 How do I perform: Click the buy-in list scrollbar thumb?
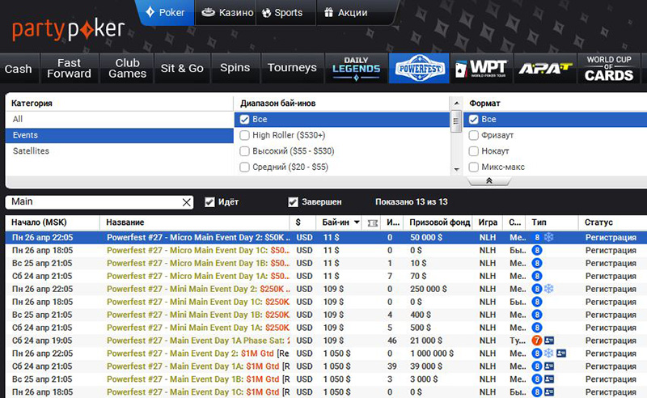click(x=456, y=121)
